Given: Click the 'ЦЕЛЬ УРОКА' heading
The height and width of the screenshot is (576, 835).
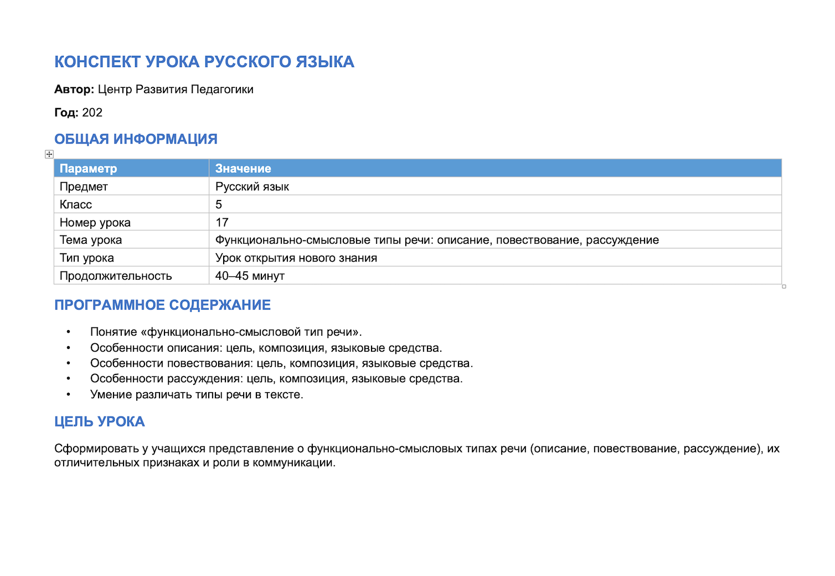Looking at the screenshot, I should (99, 421).
